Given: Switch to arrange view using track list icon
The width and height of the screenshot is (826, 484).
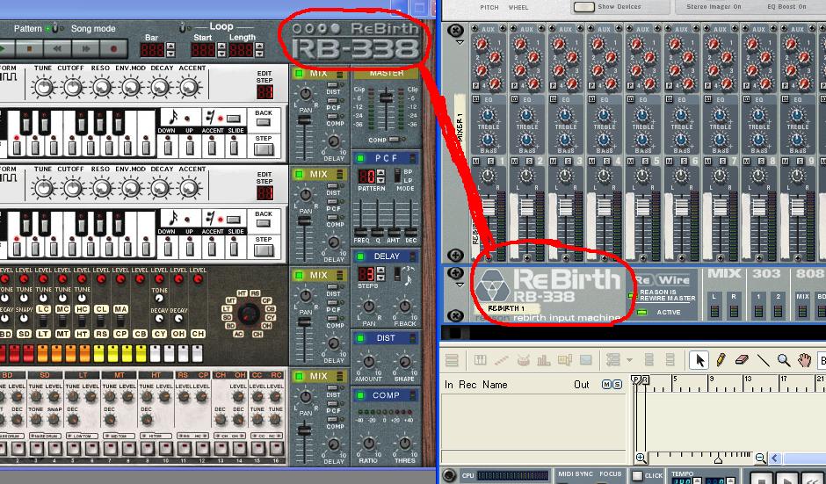Looking at the screenshot, I should pyautogui.click(x=452, y=360).
